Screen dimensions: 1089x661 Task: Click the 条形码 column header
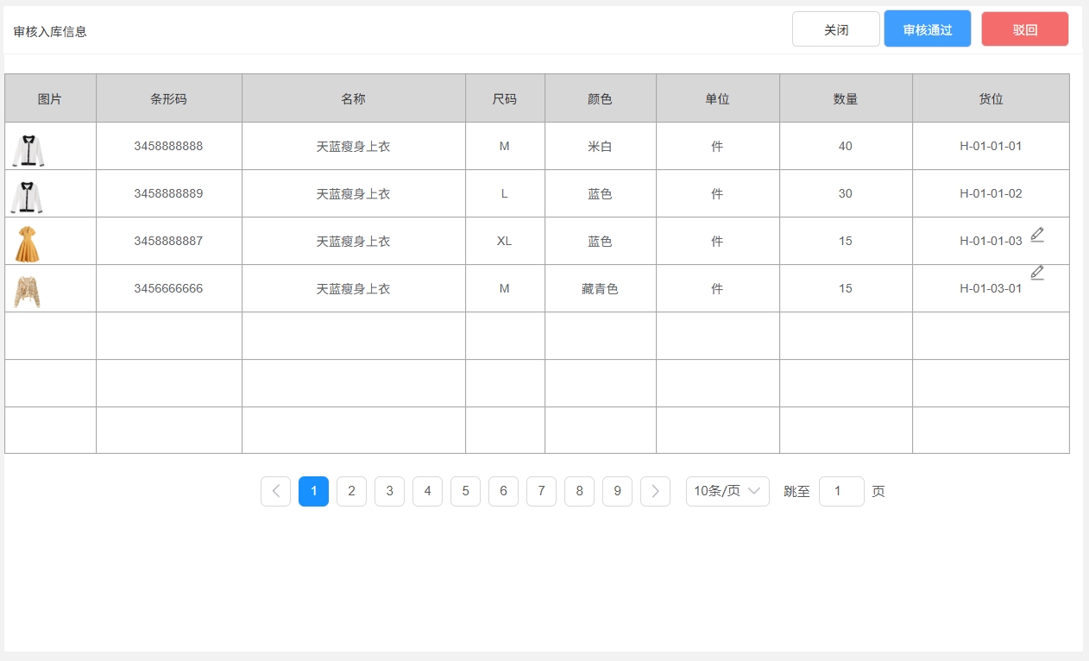[x=168, y=98]
